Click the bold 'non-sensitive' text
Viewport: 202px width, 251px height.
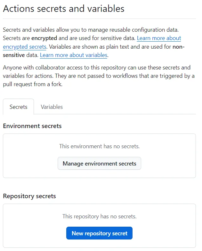tap(13, 55)
